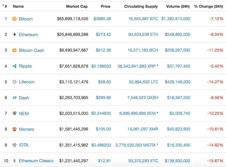226x167 pixels.
Task: Click Litecoin volume $426,148,000
Action: tap(177, 82)
